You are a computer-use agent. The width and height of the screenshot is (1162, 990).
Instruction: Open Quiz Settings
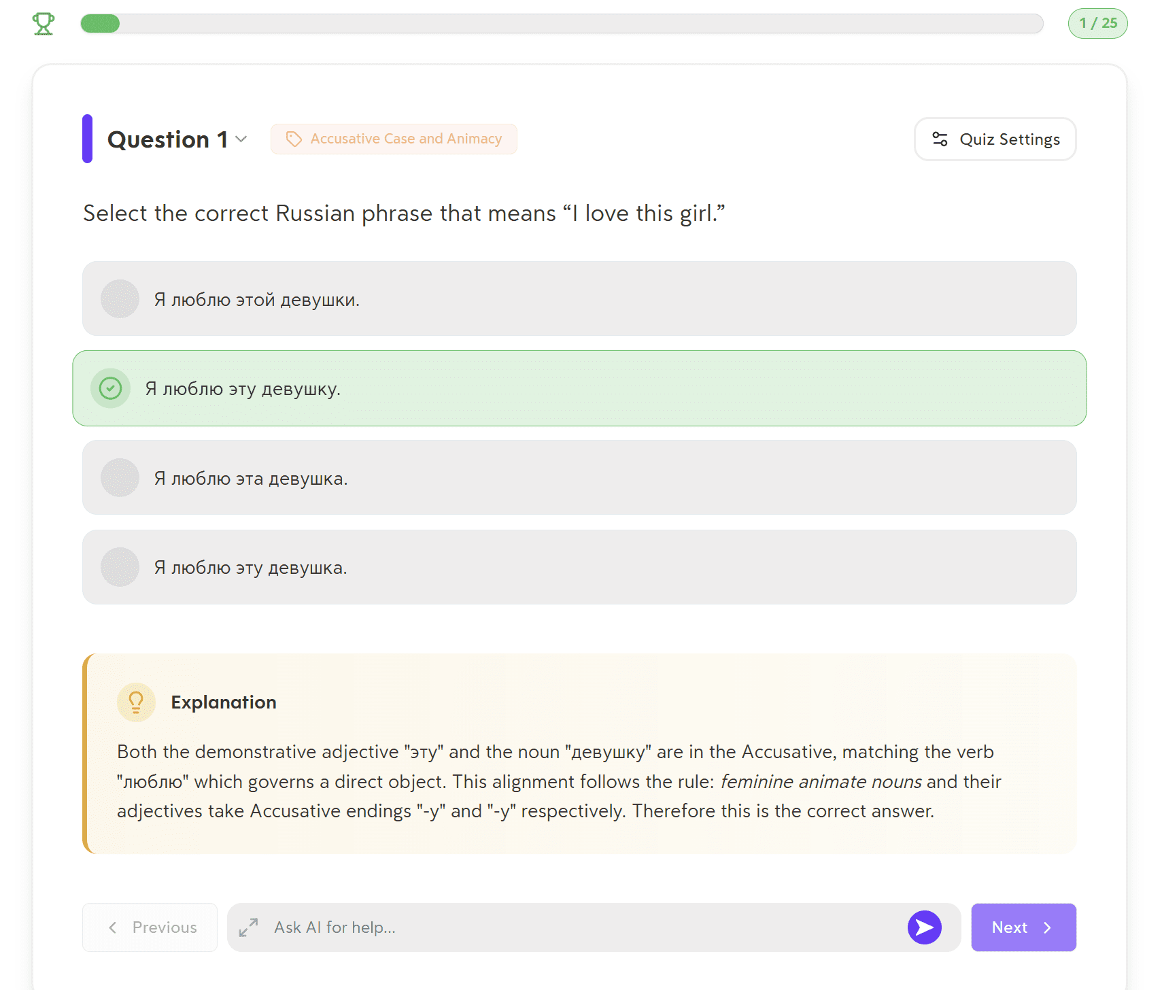point(995,139)
